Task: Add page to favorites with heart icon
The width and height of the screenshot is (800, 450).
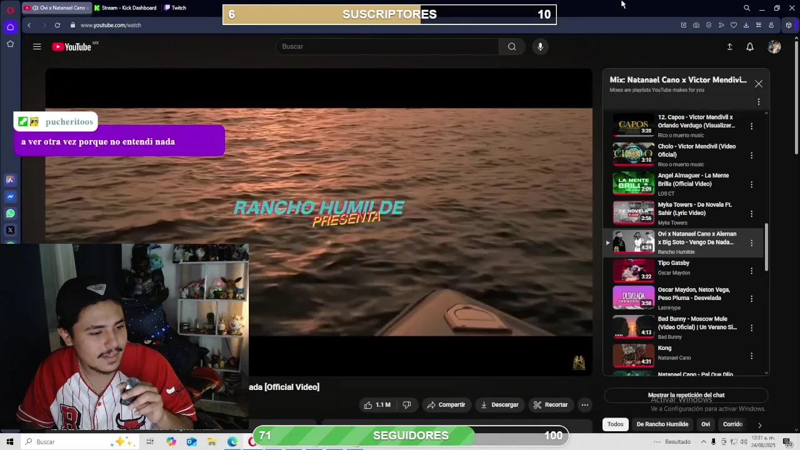Action: 734,25
